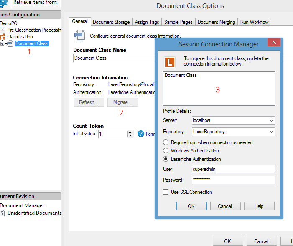Select Windows Authentication option
This screenshot has height=246, width=293.
pyautogui.click(x=166, y=150)
